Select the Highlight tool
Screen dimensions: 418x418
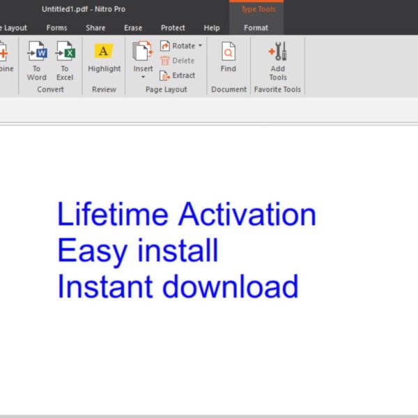[104, 52]
